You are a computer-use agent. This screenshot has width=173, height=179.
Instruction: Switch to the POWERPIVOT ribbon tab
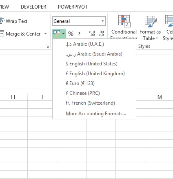click(73, 7)
